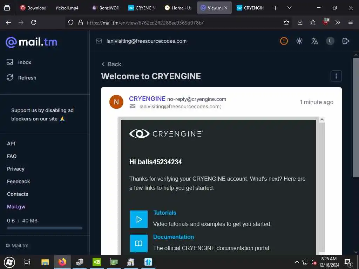Reload the current page
Viewport: 359px width, 269px height.
tap(34, 22)
